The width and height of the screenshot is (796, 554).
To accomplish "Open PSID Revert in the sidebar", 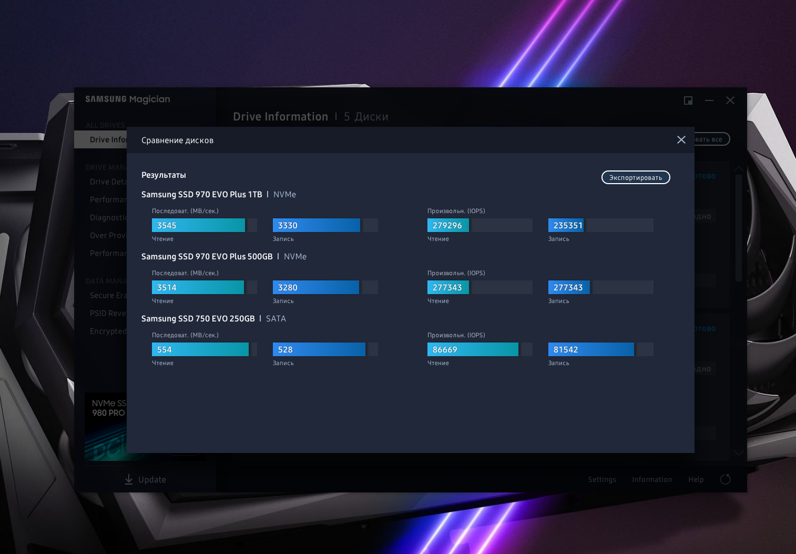I will coord(108,313).
